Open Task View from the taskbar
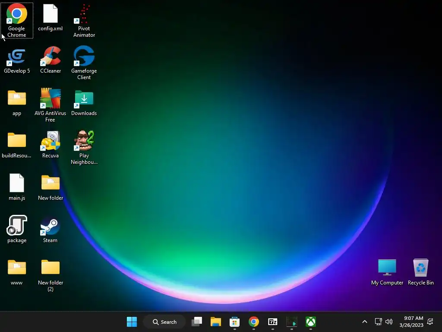The height and width of the screenshot is (332, 442). 197,322
